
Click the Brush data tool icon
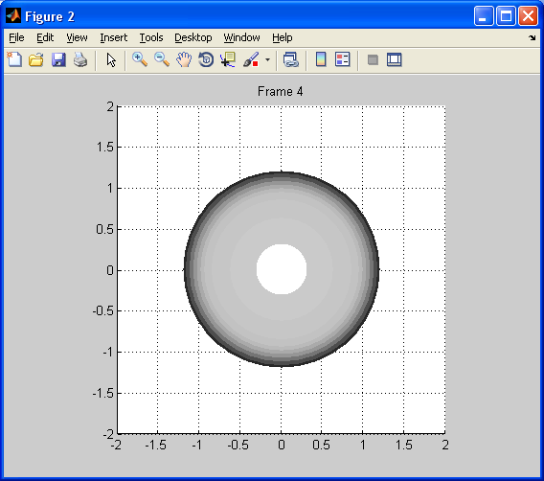point(251,59)
